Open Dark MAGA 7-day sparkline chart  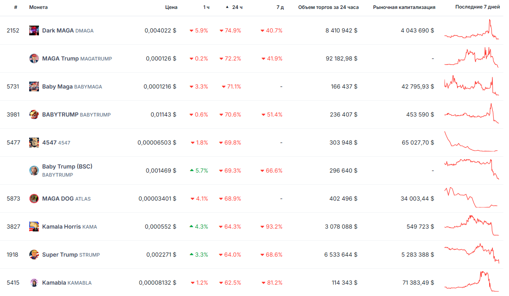click(x=472, y=30)
